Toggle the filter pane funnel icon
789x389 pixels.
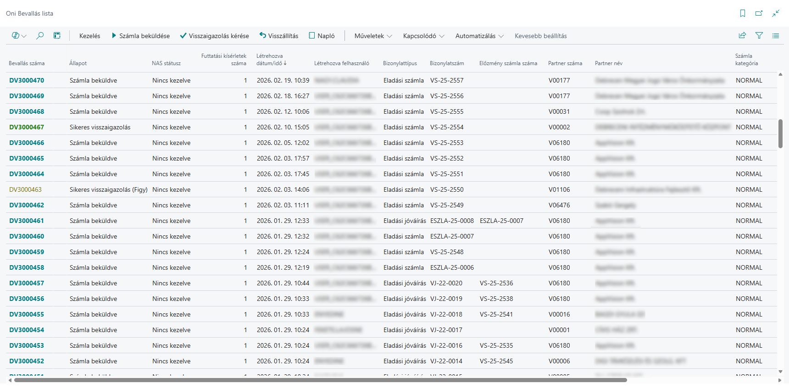coord(759,36)
